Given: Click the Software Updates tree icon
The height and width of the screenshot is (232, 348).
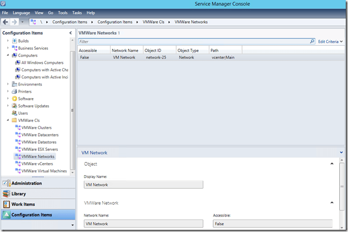Looking at the screenshot, I should (14, 106).
